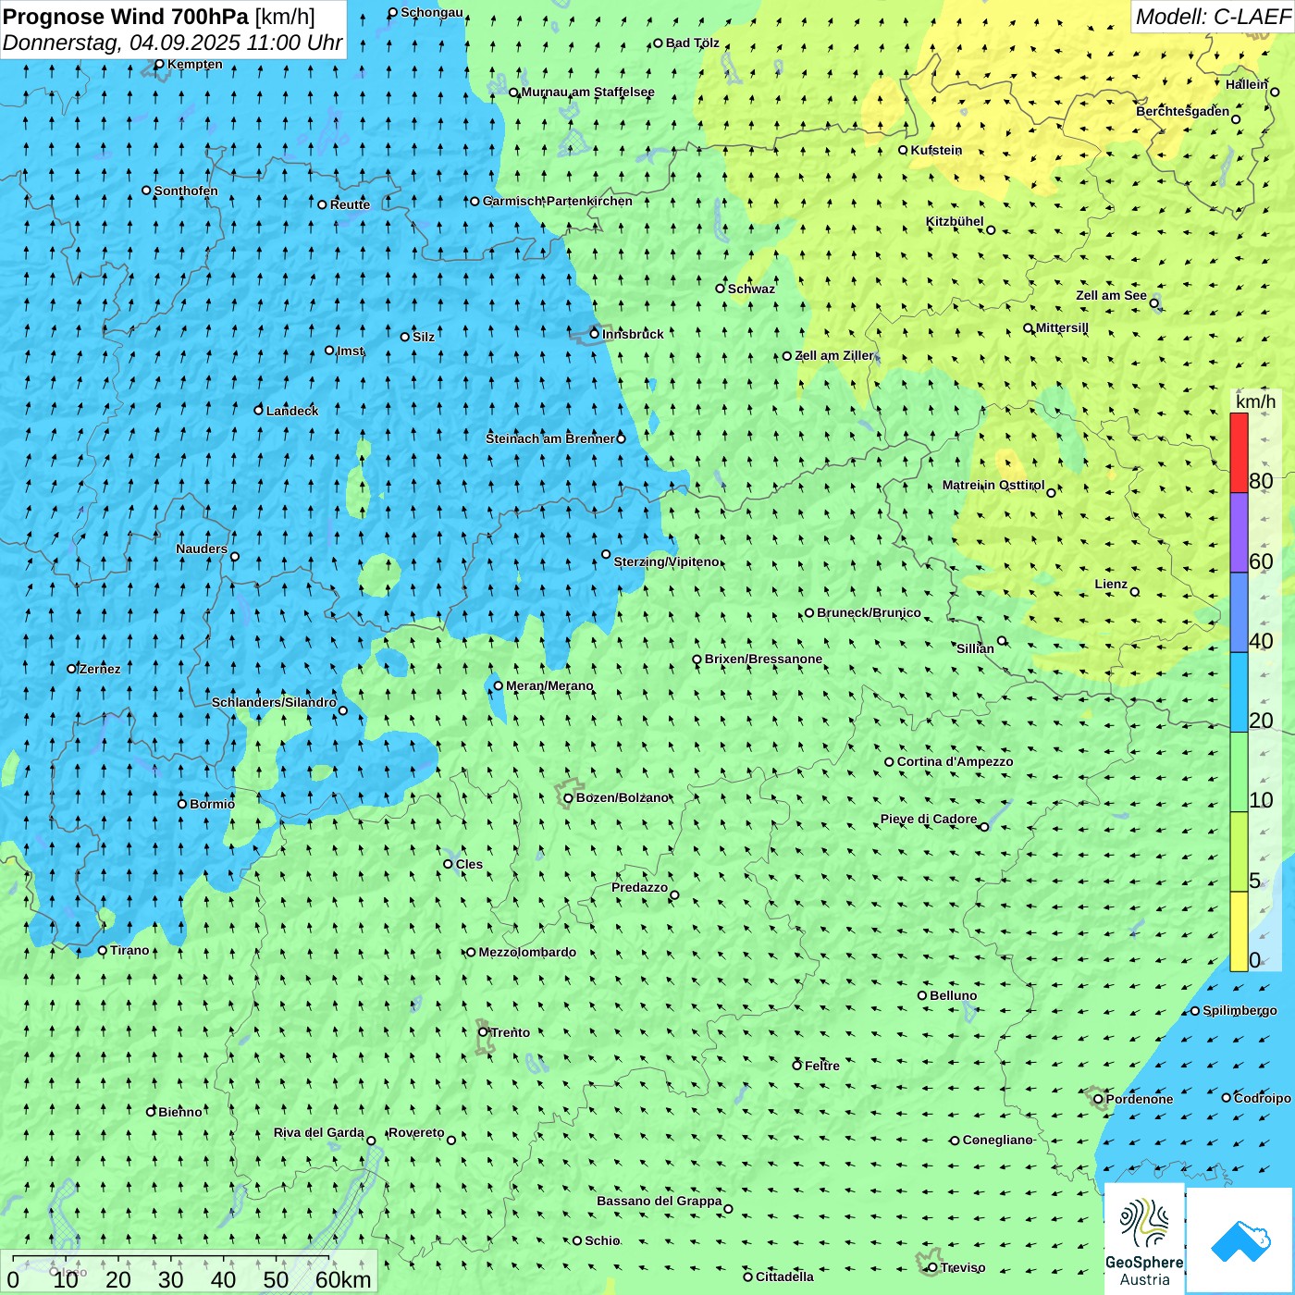Click the Innsbruck city marker
1295x1295 pixels.
[x=595, y=334]
